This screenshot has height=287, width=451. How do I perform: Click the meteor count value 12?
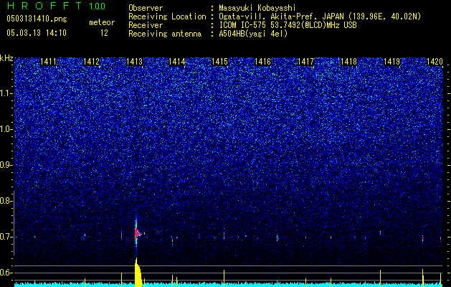click(x=104, y=33)
